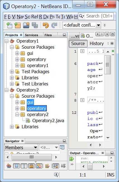Click the Javadoc window icon in Navigator

coord(62,147)
